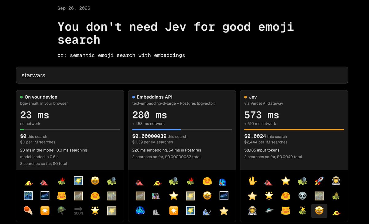Focus the search box containing "starwars"
The image size is (369, 224).
[x=182, y=75]
